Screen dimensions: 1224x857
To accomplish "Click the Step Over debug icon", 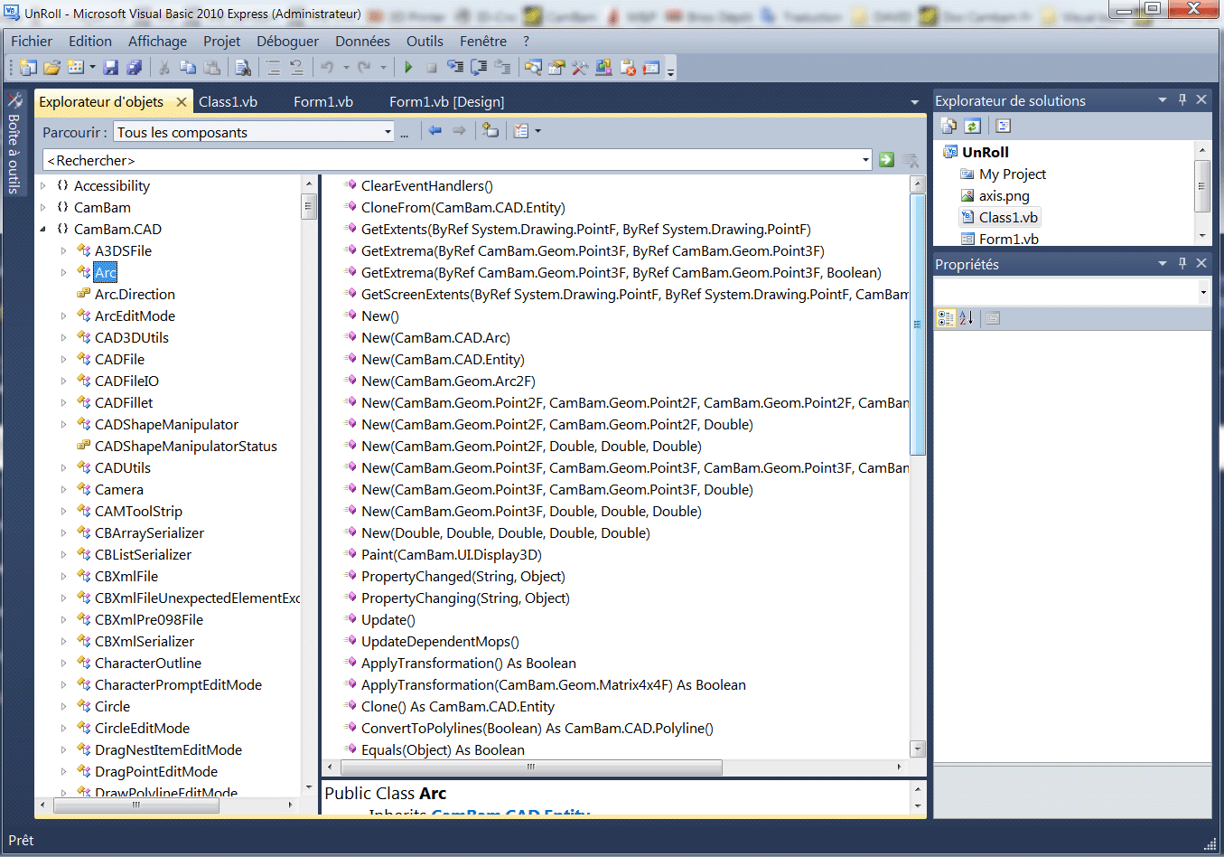I will (479, 68).
